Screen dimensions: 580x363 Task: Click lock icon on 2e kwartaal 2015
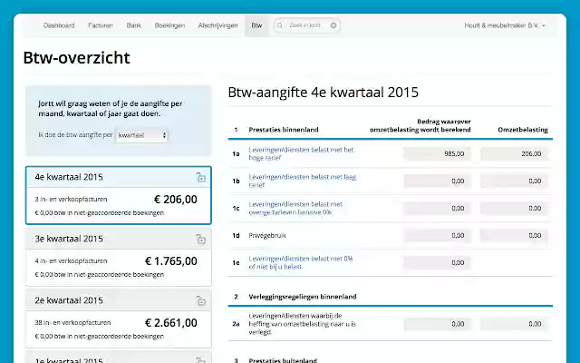pyautogui.click(x=200, y=300)
